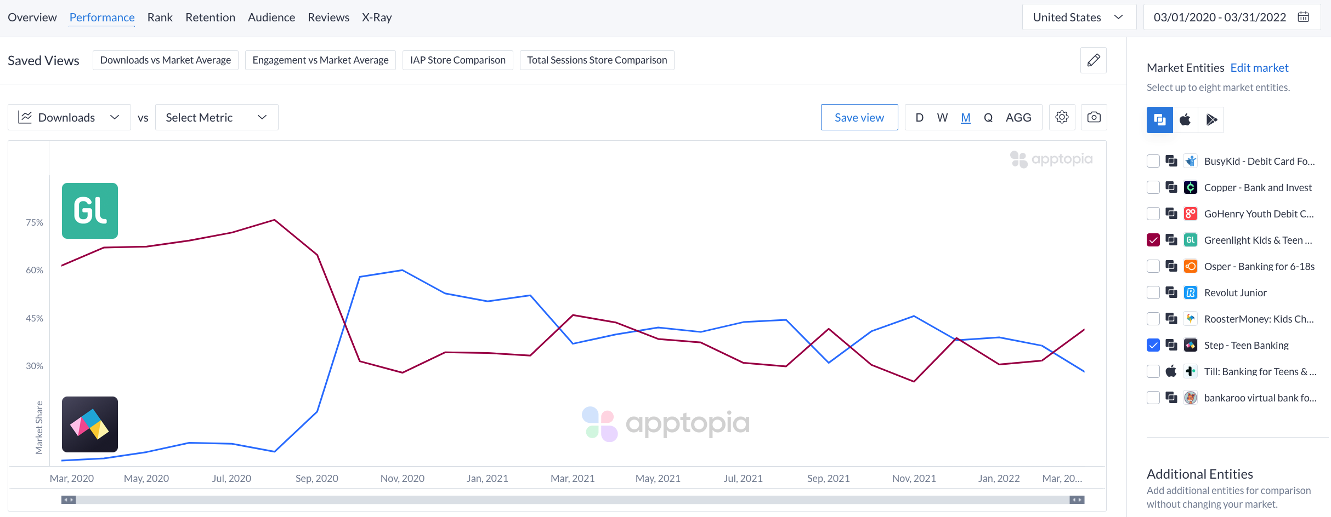Image resolution: width=1331 pixels, height=517 pixels.
Task: Open the United States country dropdown
Action: coord(1078,16)
